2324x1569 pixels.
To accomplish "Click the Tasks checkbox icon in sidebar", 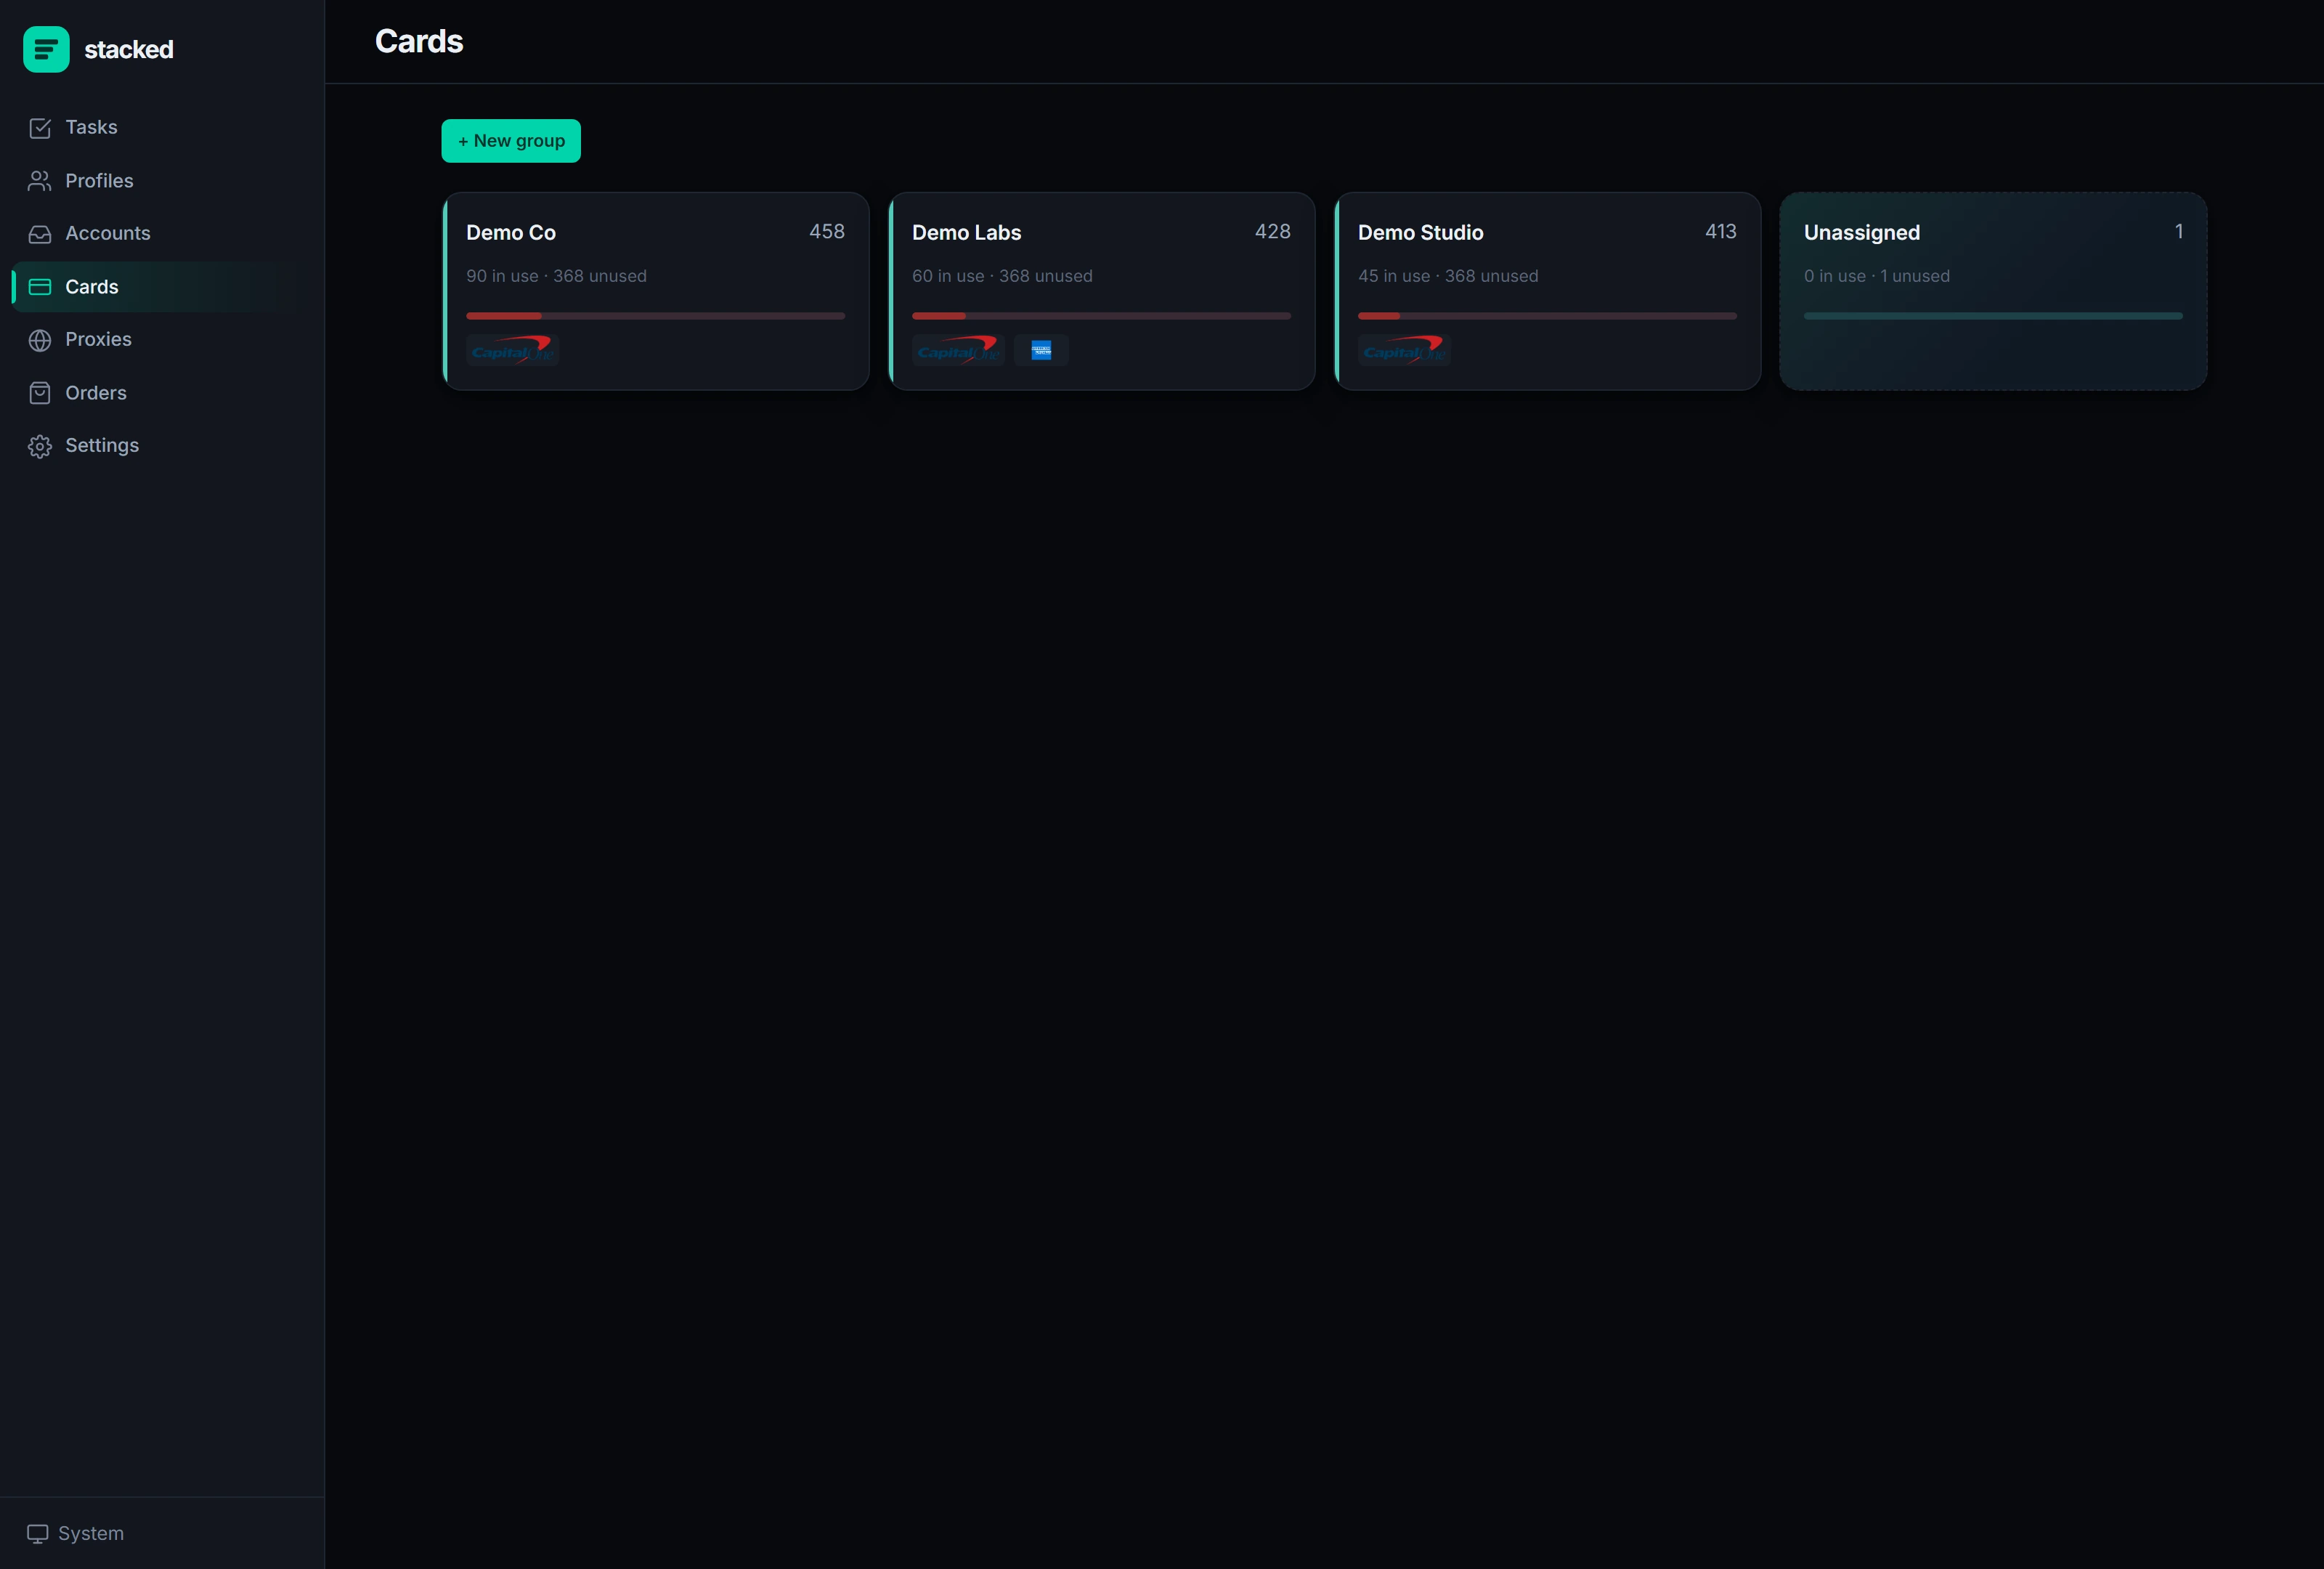I will click(40, 128).
